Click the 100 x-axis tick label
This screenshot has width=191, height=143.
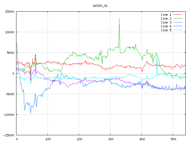coord(48,139)
